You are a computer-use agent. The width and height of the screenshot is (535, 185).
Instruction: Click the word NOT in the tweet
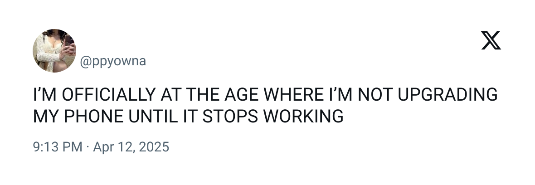click(376, 95)
